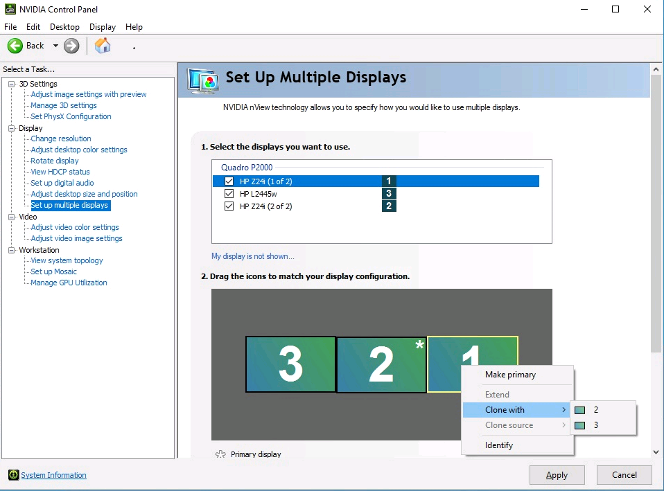
Task: Select the HP Z24i (2 of 2) row
Action: tap(376, 206)
